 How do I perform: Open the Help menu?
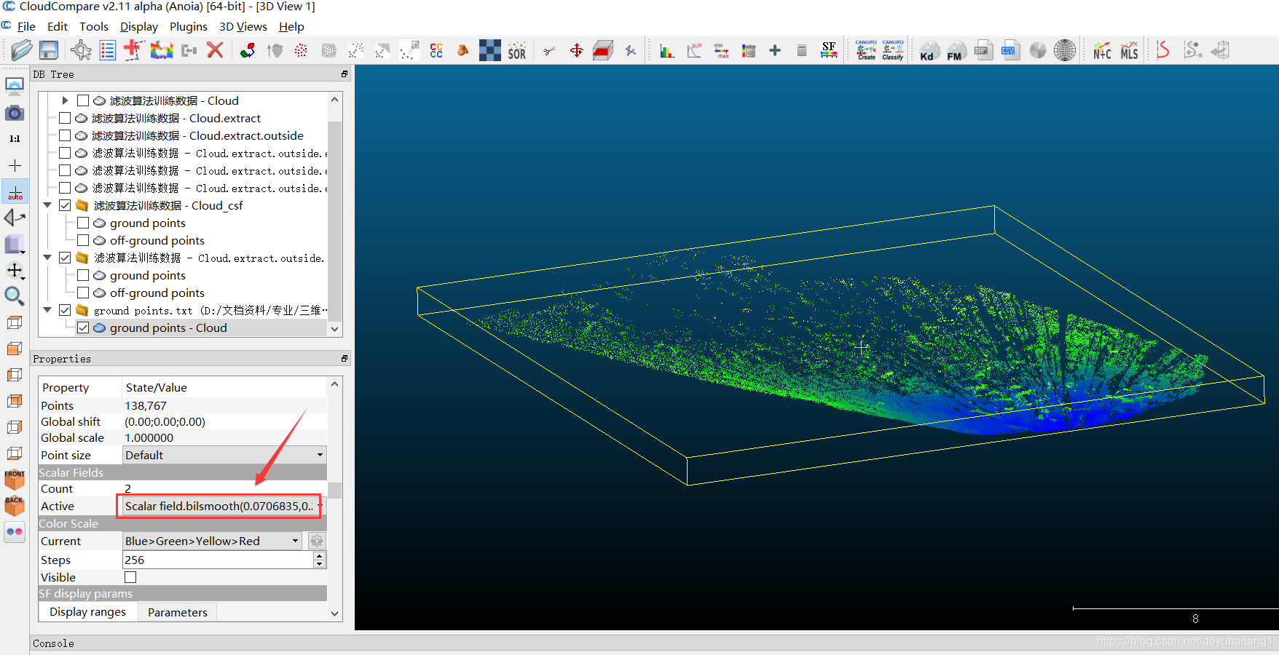(291, 26)
